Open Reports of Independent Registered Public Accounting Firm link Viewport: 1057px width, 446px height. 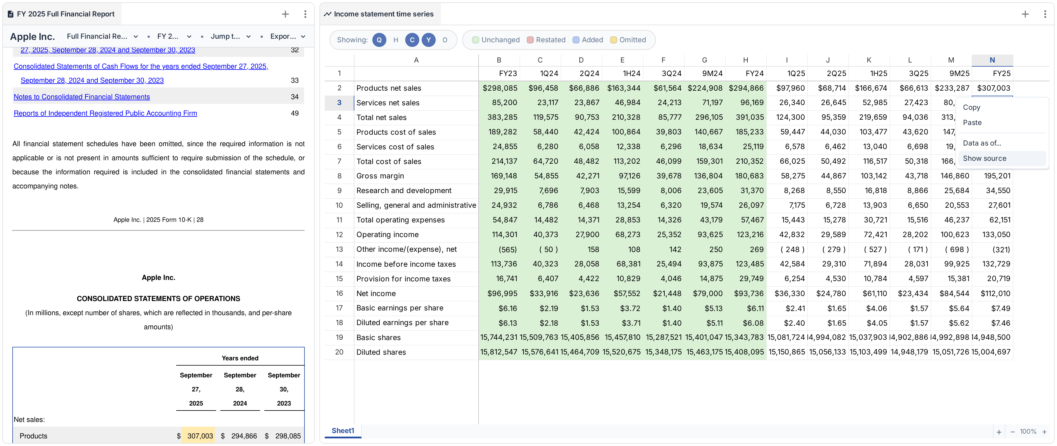(x=105, y=113)
